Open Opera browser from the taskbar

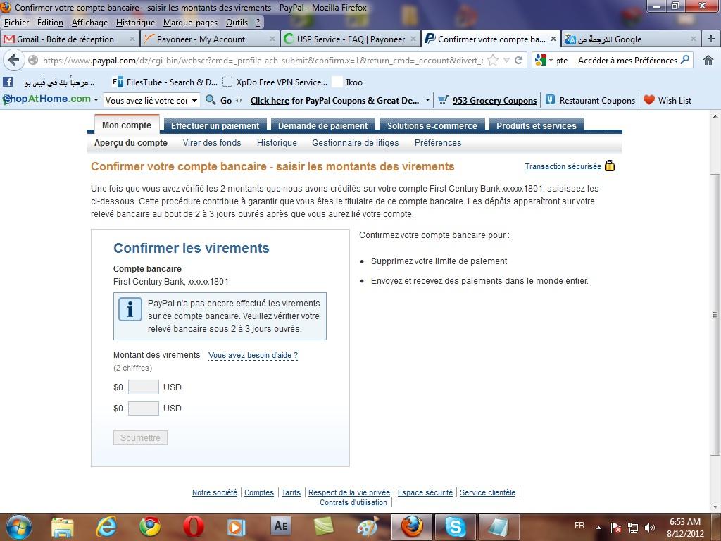coord(193,526)
